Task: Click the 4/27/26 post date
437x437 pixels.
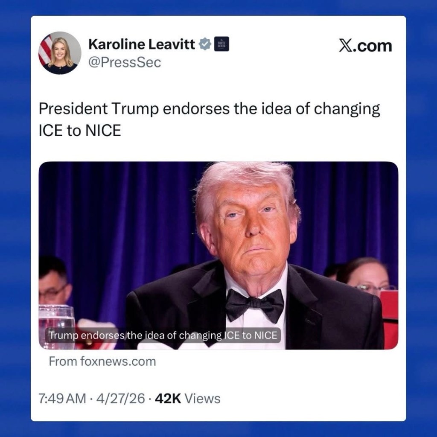Action: [120, 399]
